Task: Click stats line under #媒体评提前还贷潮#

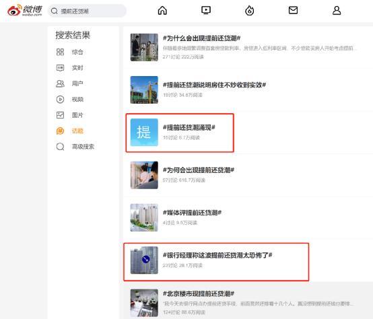Action: tap(180, 223)
